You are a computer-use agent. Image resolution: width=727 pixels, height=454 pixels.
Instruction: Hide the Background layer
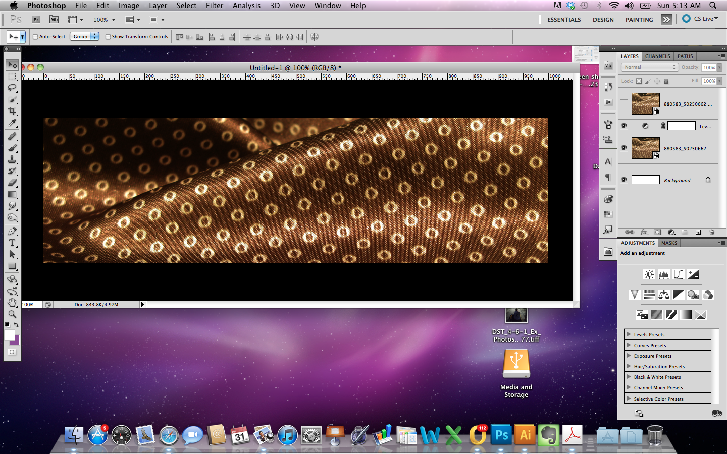(x=624, y=180)
